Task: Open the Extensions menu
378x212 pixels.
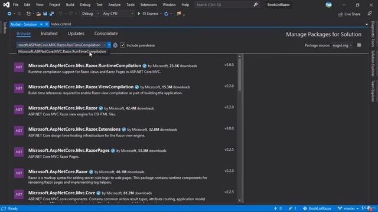Action: coord(148,5)
